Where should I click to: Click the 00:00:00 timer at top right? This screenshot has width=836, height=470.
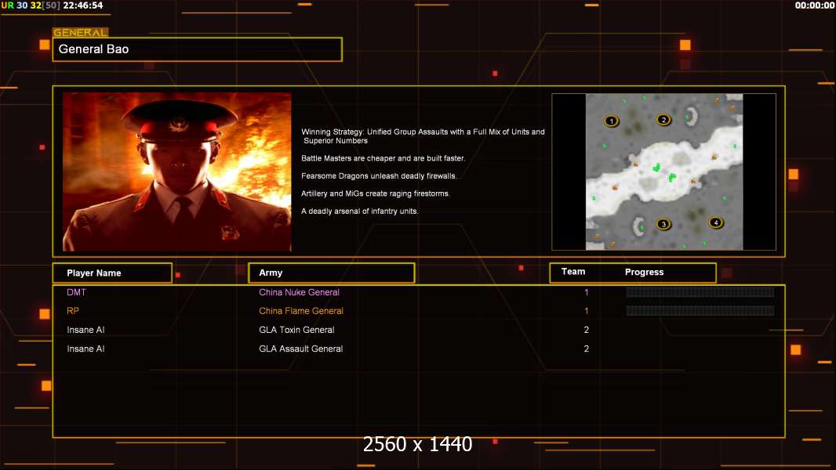tap(815, 5)
